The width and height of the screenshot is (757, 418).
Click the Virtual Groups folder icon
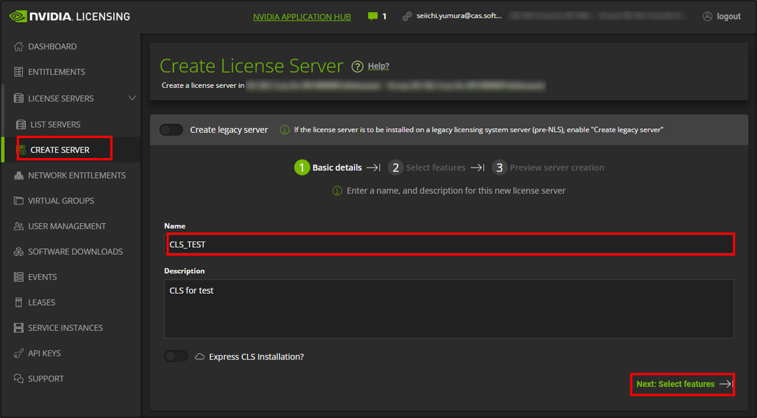(19, 200)
